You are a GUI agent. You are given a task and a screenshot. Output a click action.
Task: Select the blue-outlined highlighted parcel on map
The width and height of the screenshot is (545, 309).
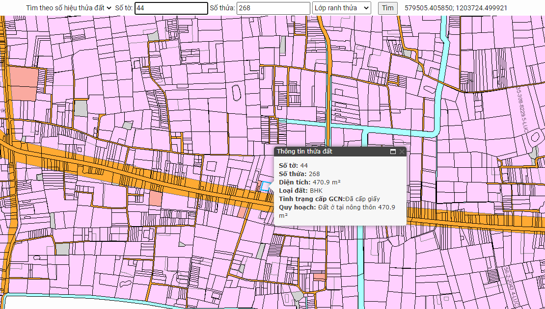coord(266,186)
